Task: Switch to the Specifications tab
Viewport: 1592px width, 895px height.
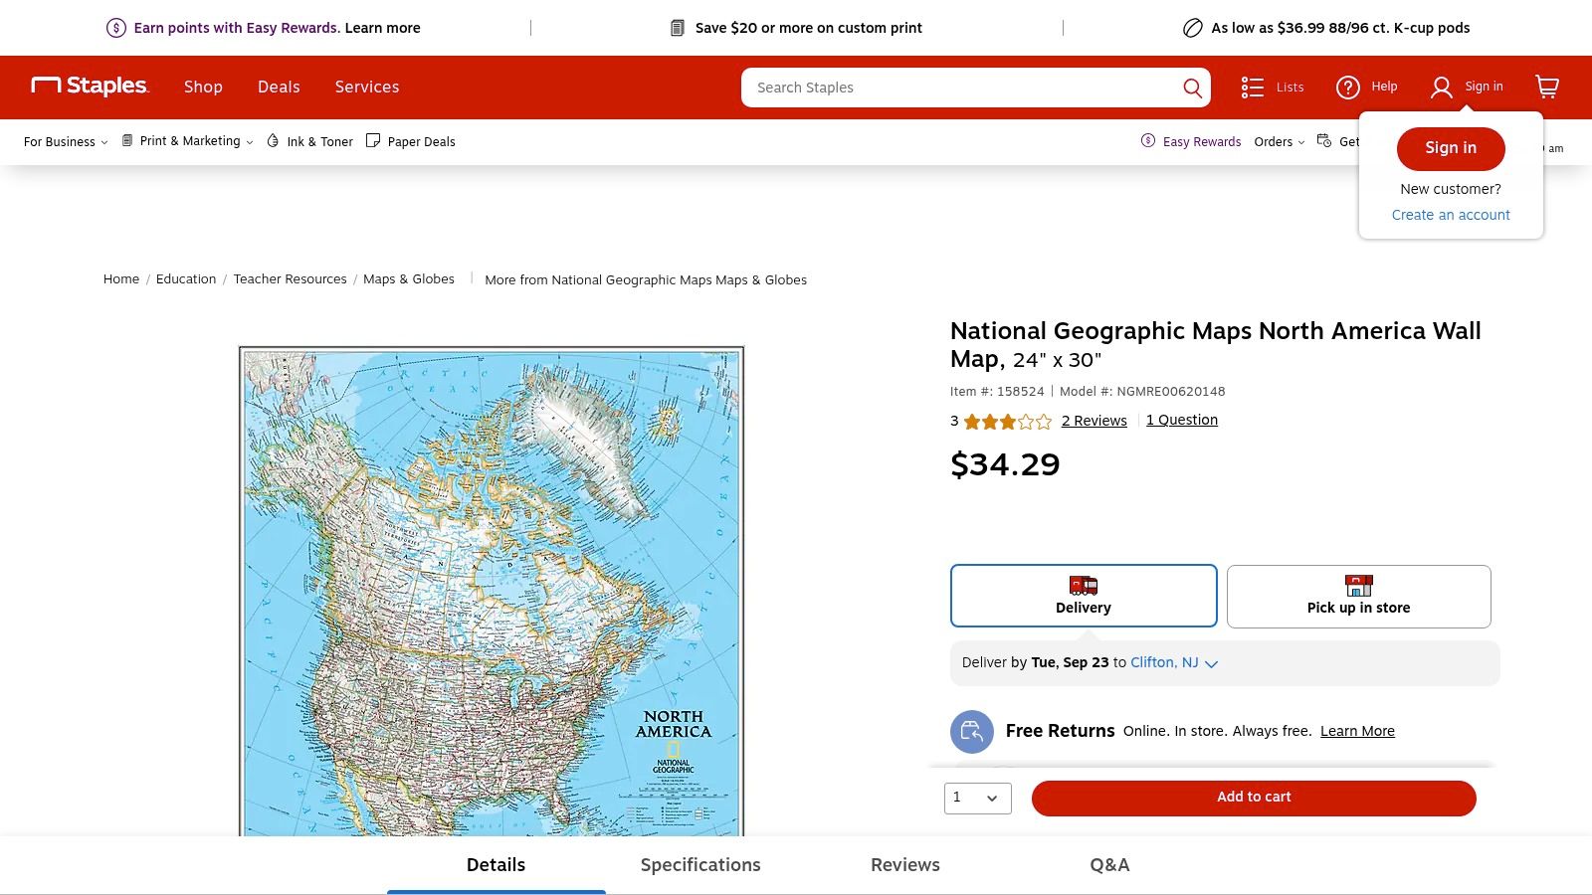Action: click(699, 865)
